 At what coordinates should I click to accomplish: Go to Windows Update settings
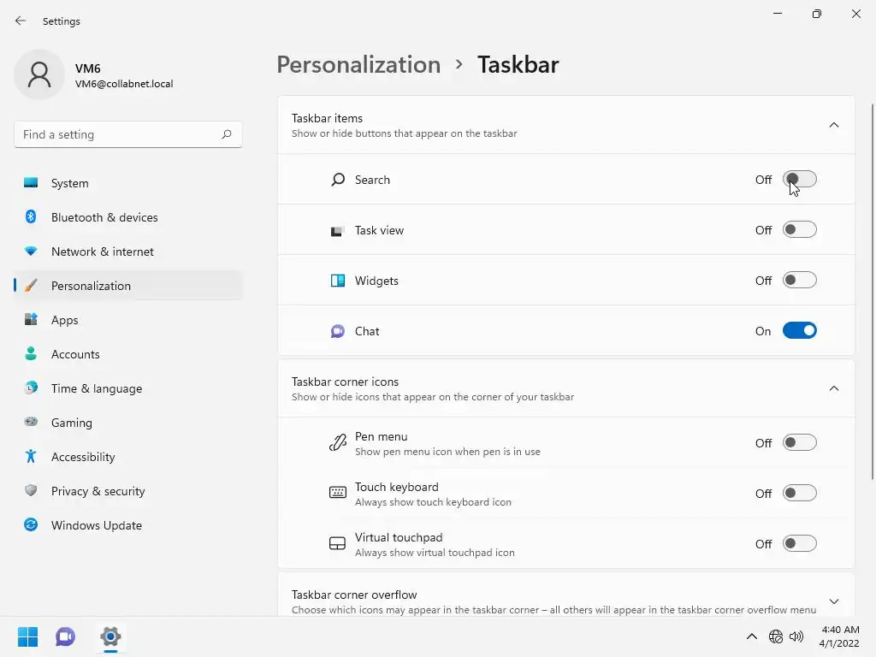tap(97, 525)
